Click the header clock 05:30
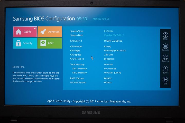Viewport: 185px width, 123px height. 82,19
